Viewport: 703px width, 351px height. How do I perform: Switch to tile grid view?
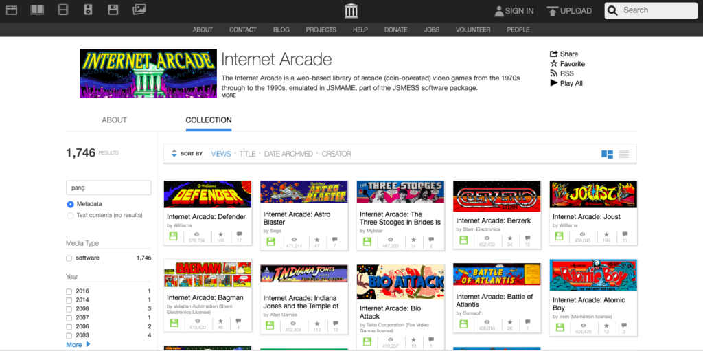607,155
